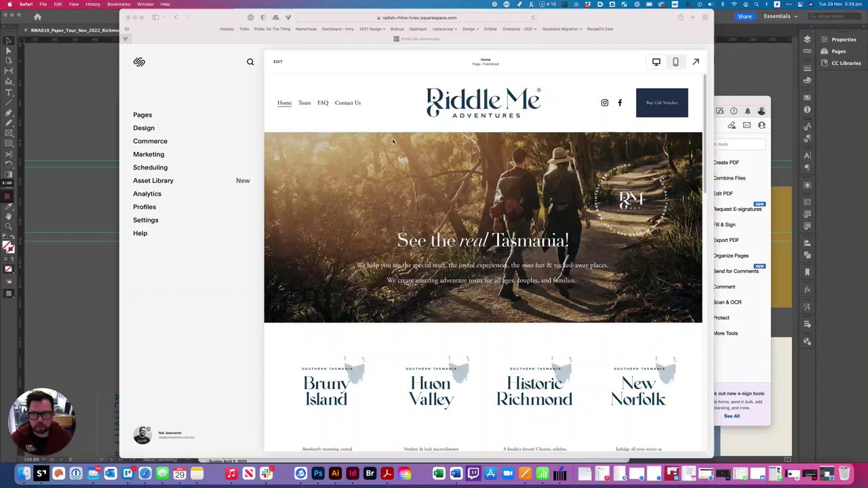The height and width of the screenshot is (488, 868).
Task: Click Share button in InDesign window
Action: [x=745, y=16]
